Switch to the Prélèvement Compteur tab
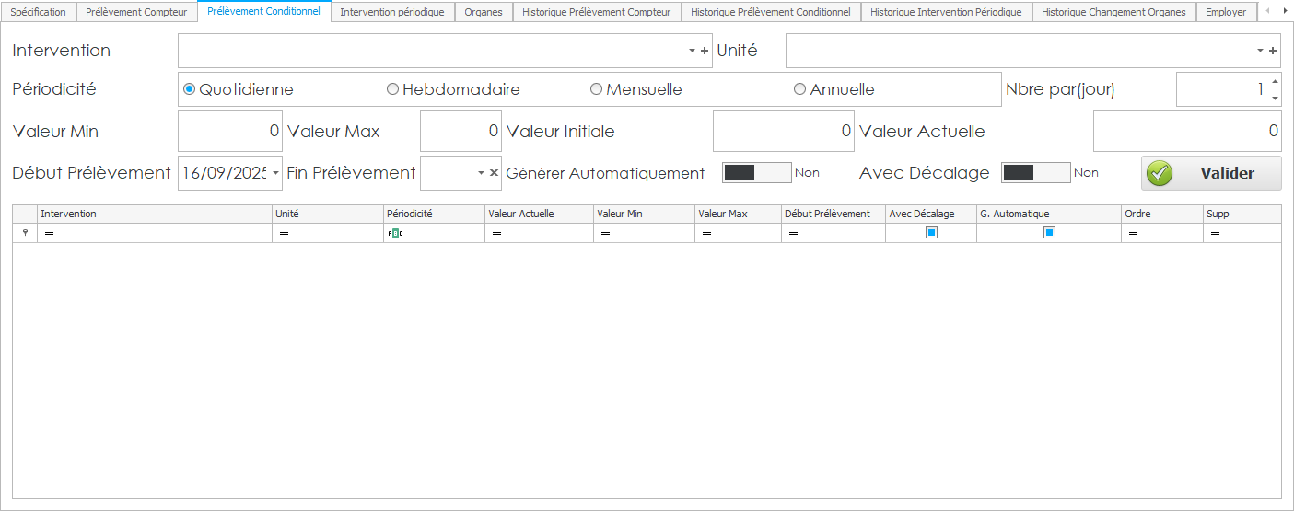Viewport: 1294px width, 511px height. pos(136,12)
